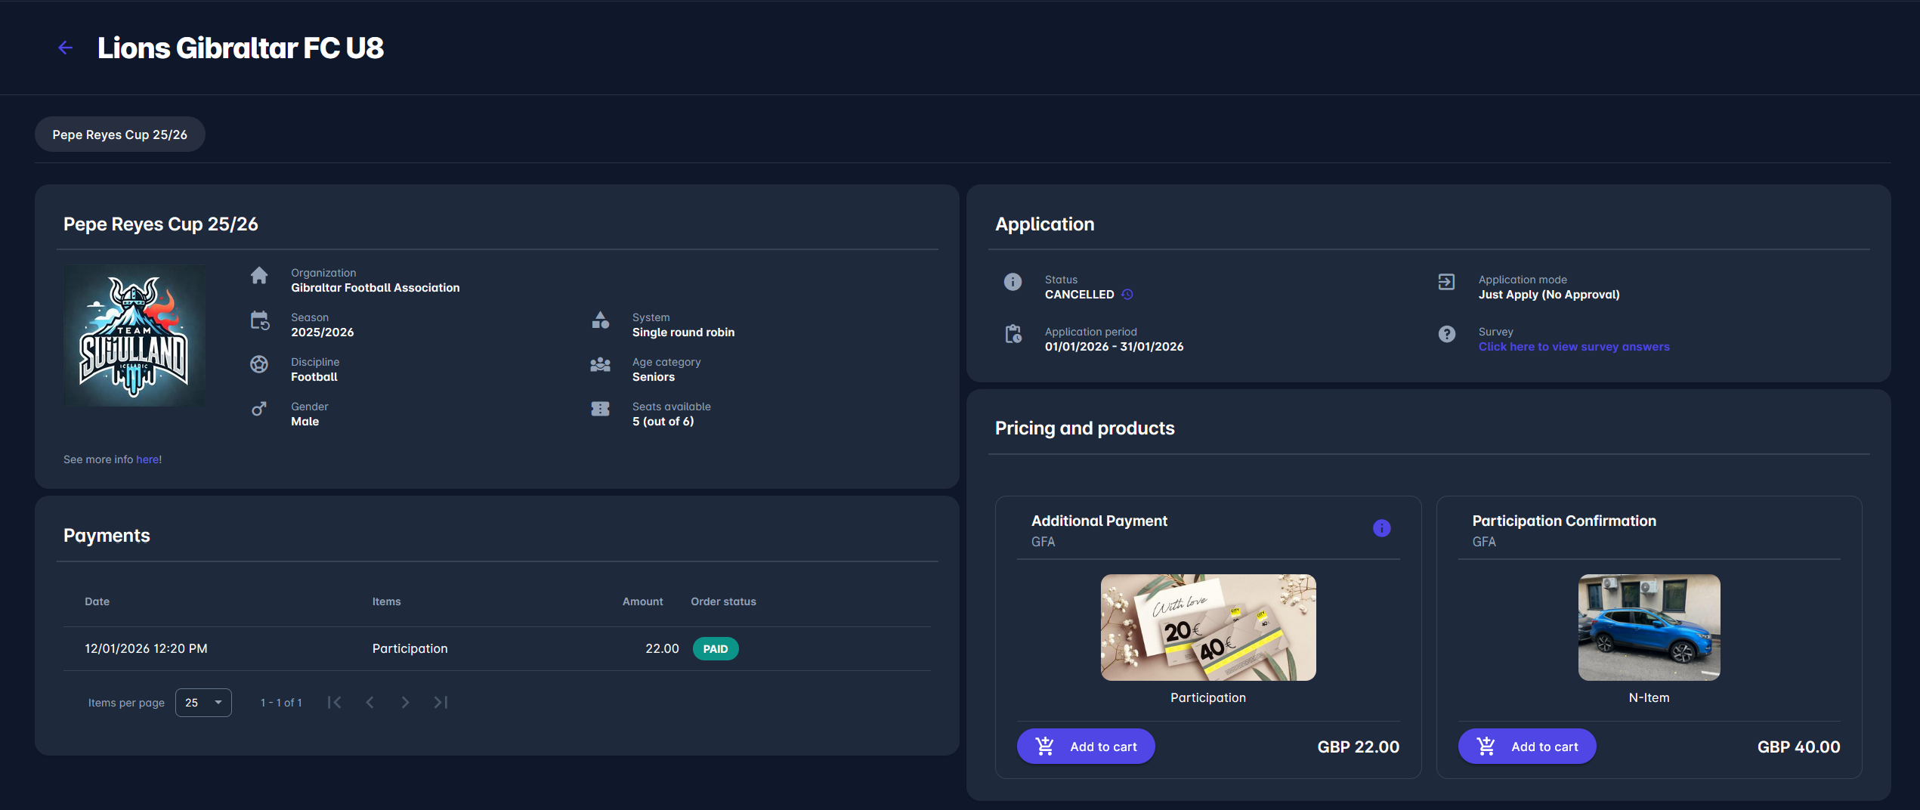The height and width of the screenshot is (810, 1920).
Task: Select the football icon next to Discipline
Action: pyautogui.click(x=259, y=365)
